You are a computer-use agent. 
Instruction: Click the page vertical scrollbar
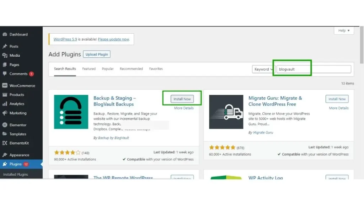[362, 45]
